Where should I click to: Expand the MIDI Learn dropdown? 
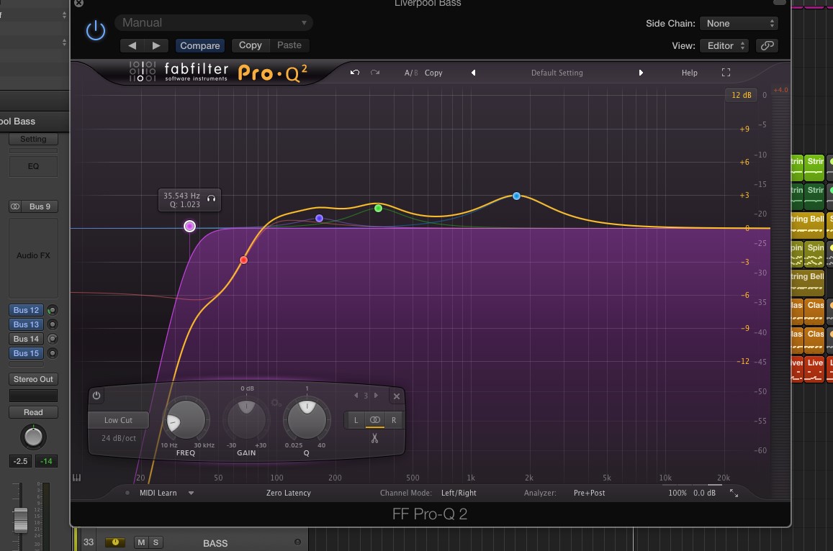190,493
